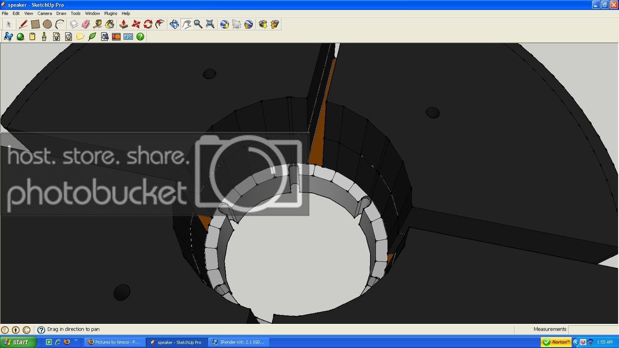Viewport: 619px width, 348px height.
Task: Click the Instructor help status icon
Action: 41,330
